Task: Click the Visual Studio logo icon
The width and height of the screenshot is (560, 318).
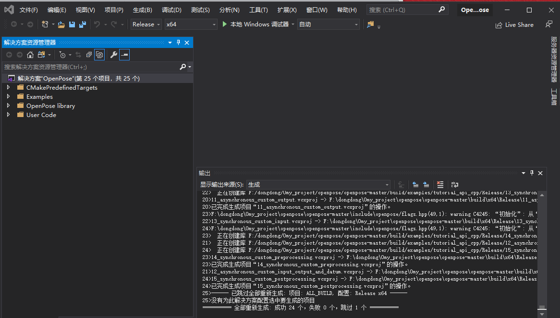Action: pos(9,10)
